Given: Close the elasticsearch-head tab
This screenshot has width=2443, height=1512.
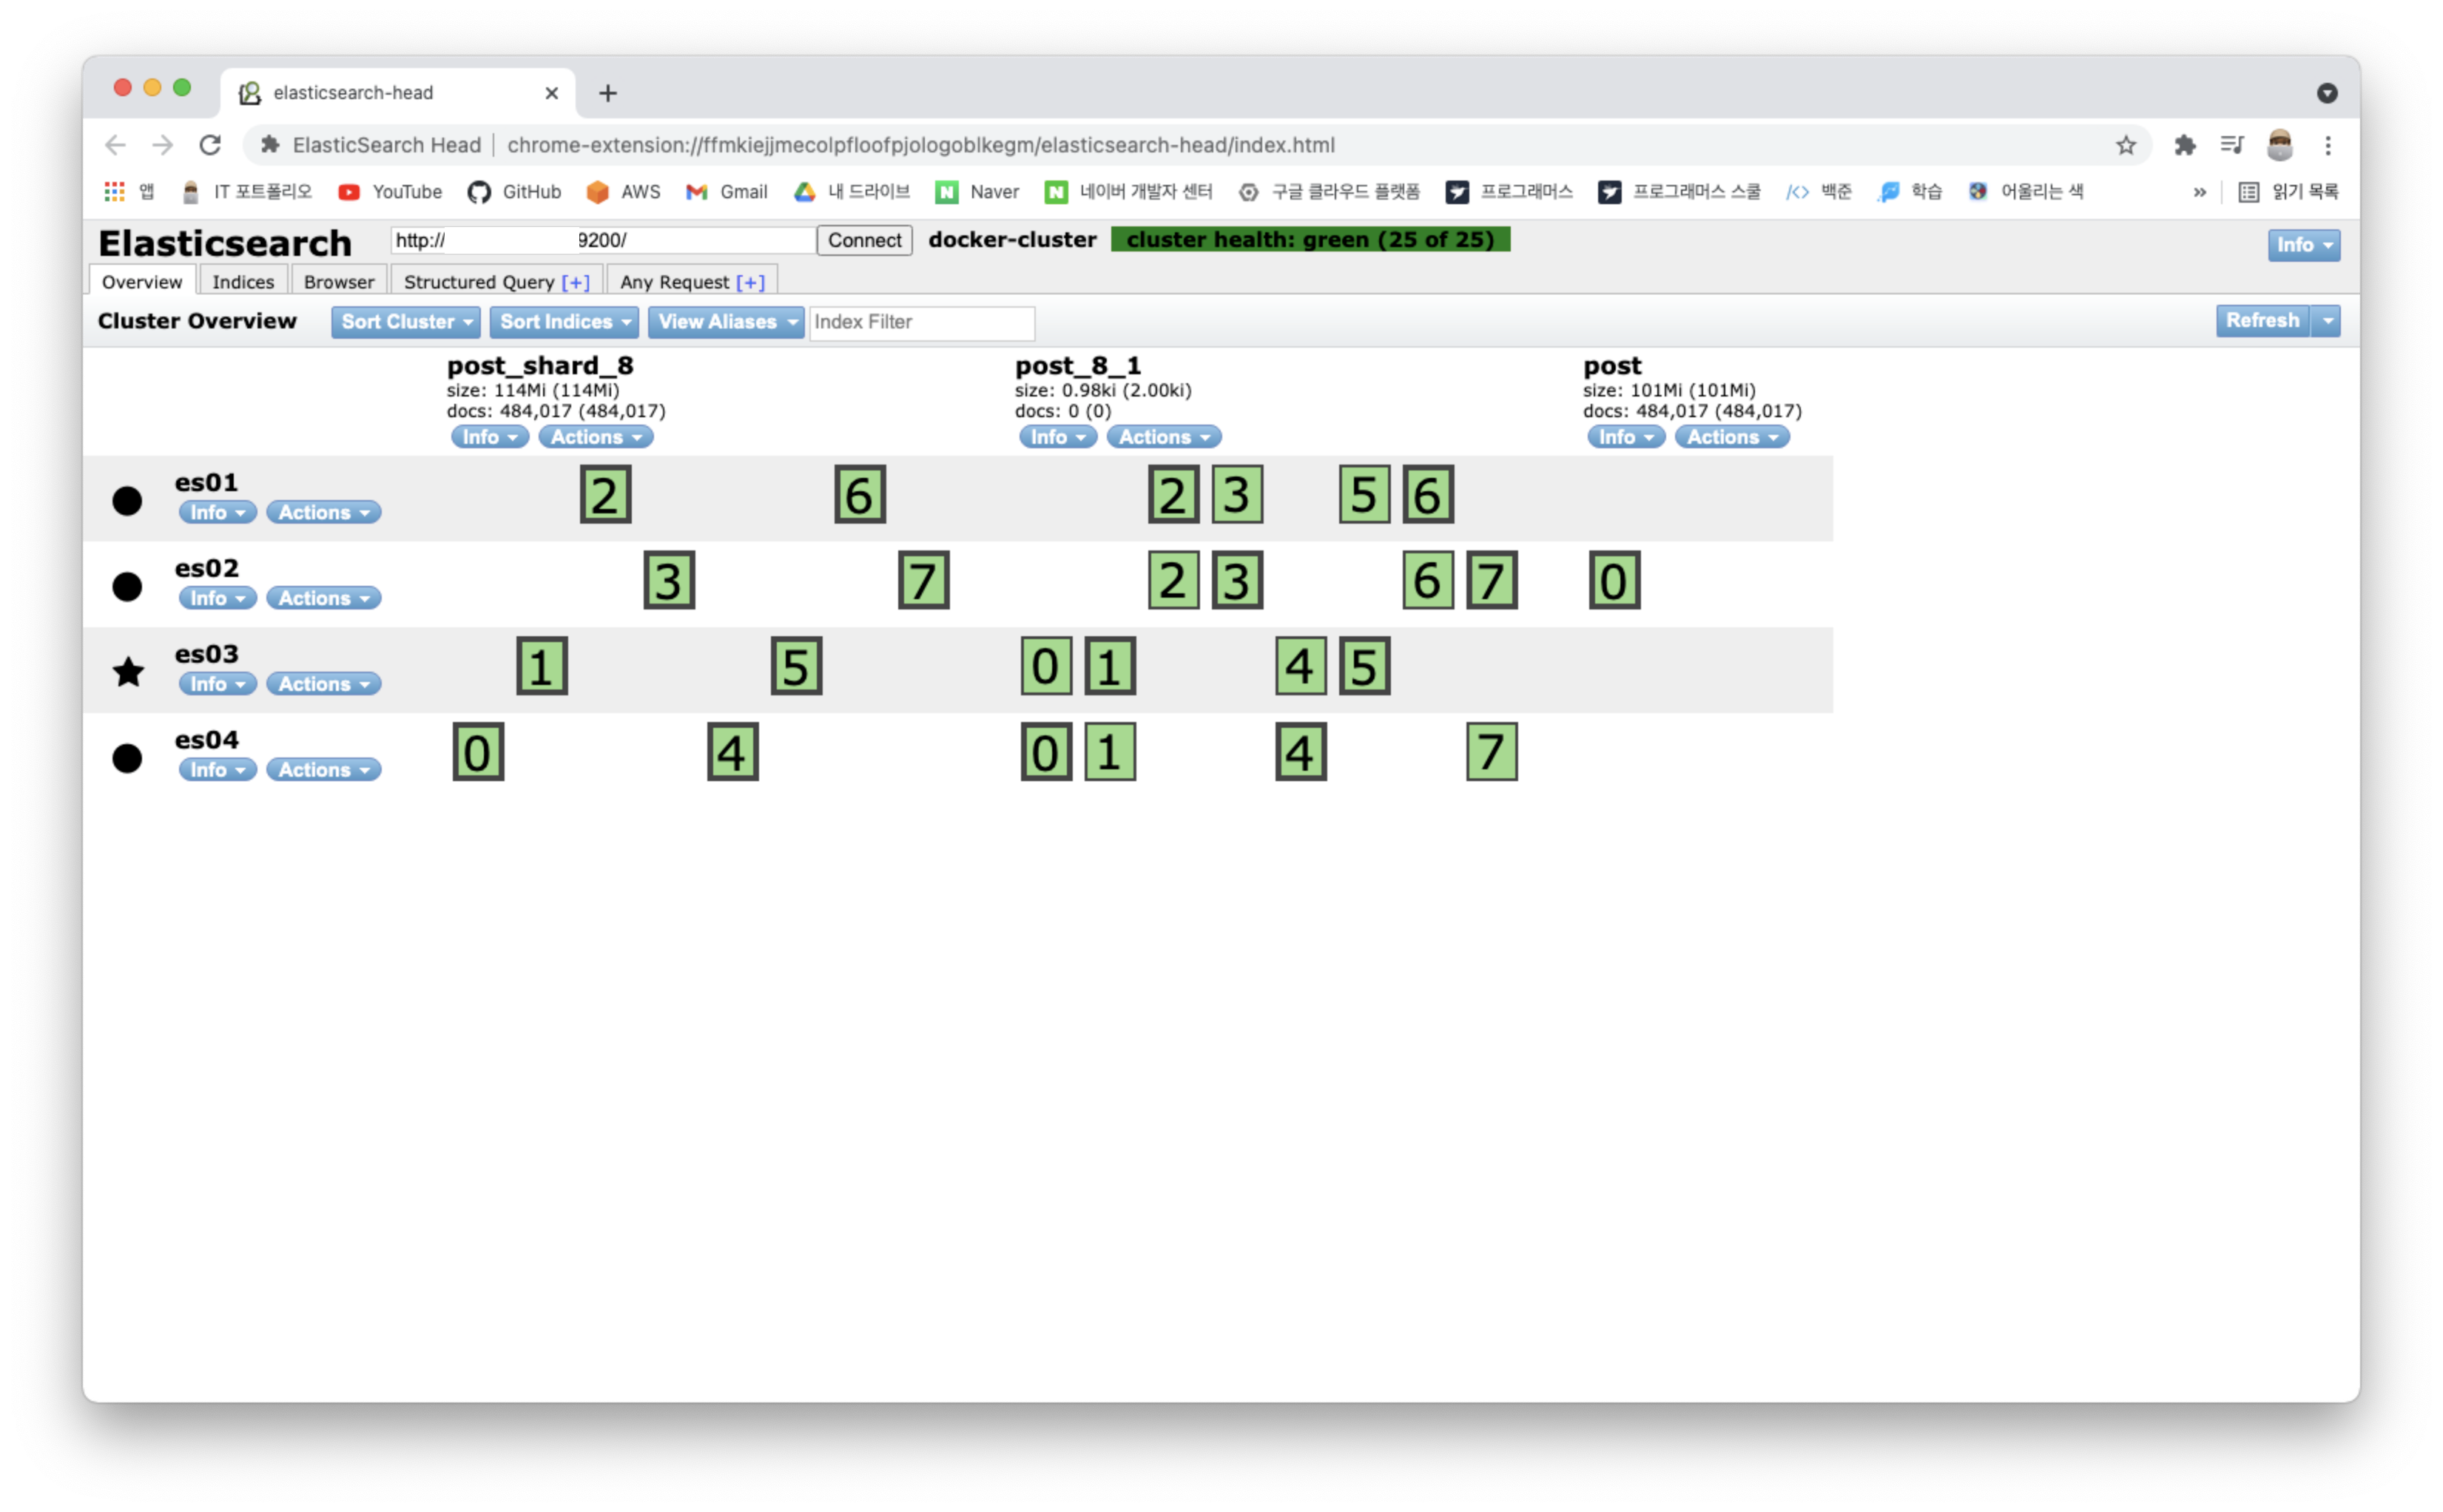Looking at the screenshot, I should pyautogui.click(x=551, y=93).
